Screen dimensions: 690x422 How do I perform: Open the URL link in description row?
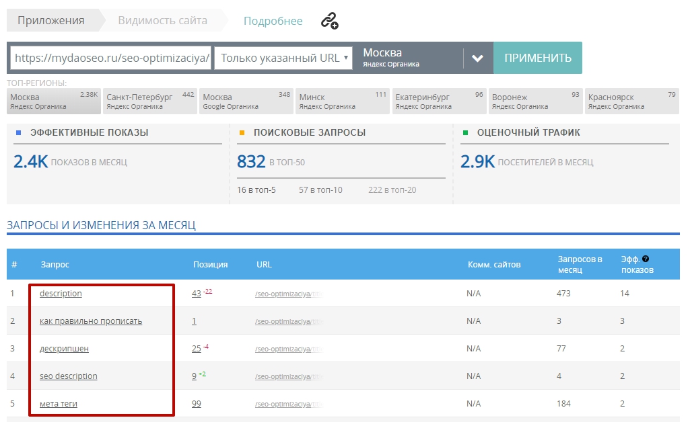(289, 294)
